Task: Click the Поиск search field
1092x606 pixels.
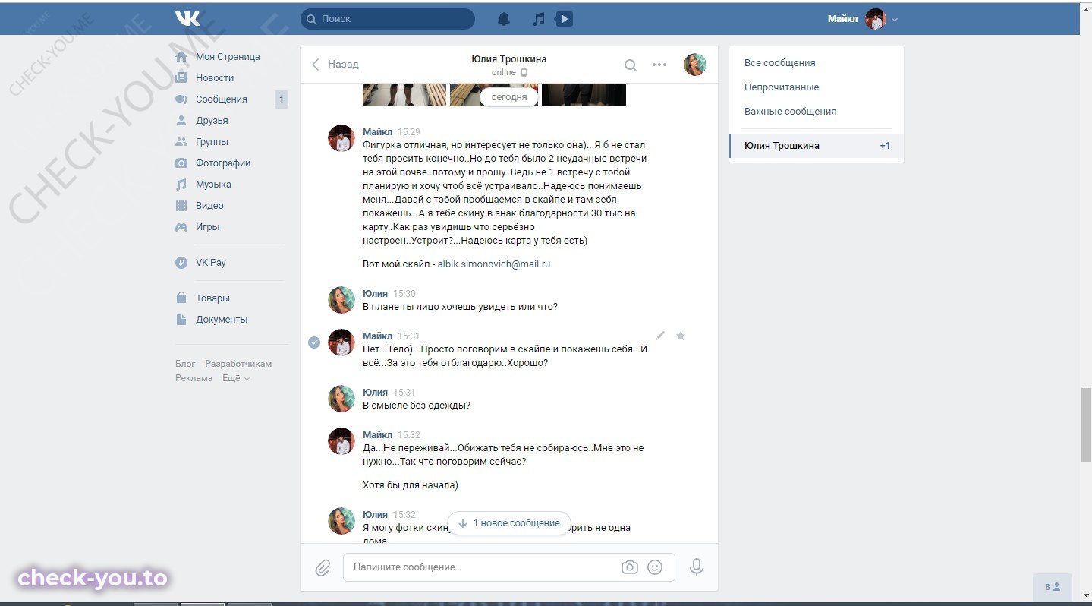Action: [x=388, y=19]
